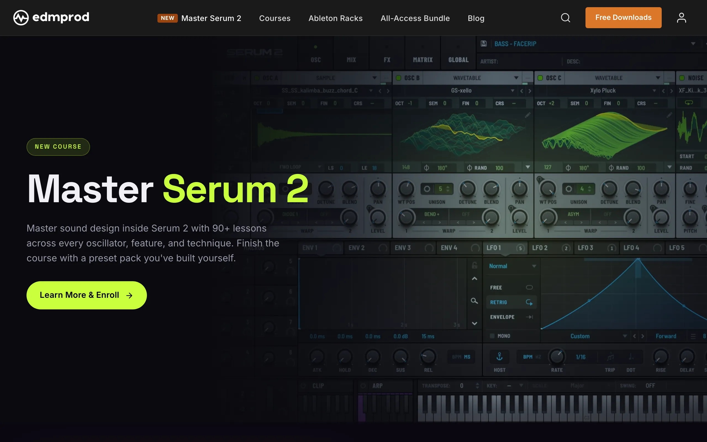Open the Blog link

coord(476,18)
